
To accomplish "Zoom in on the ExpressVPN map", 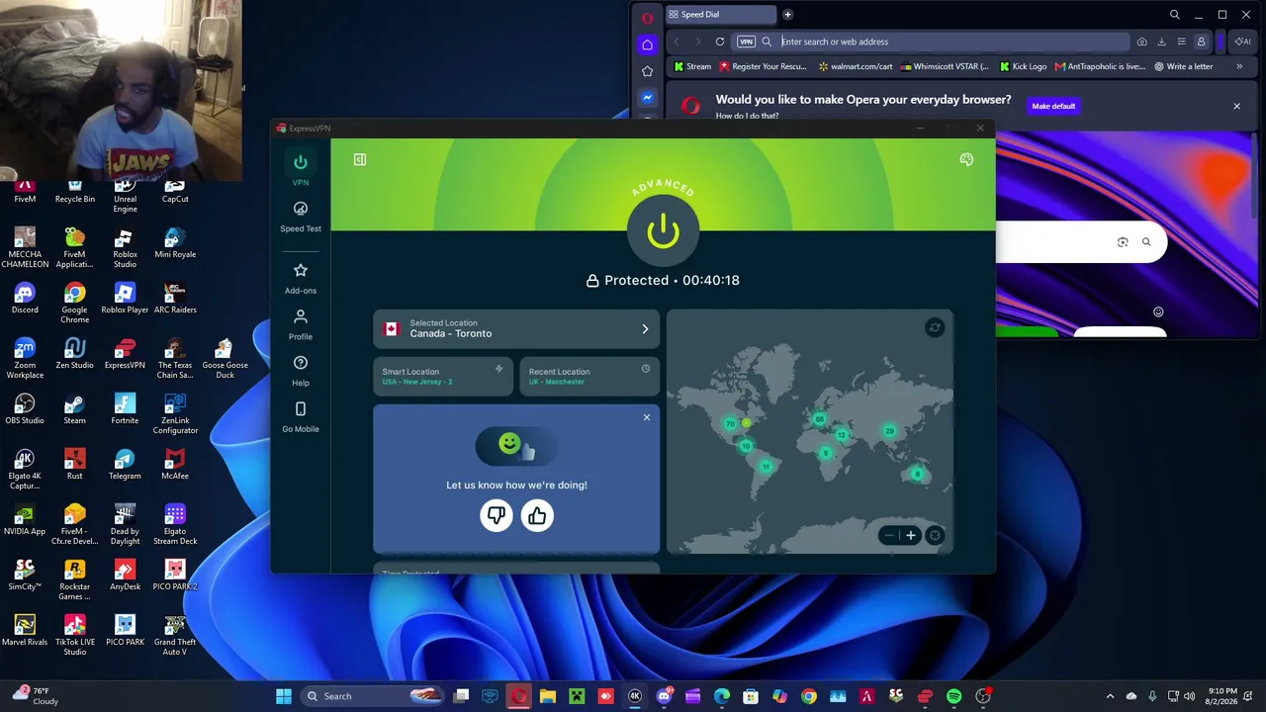I will click(911, 536).
